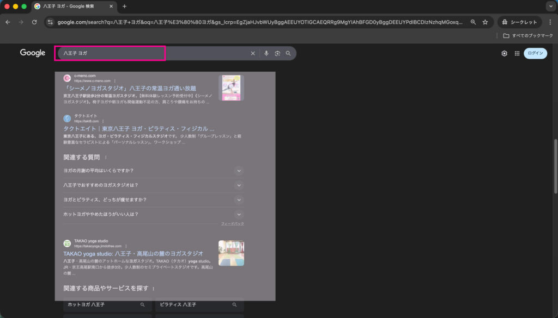
Task: Open a new browser tab
Action: click(124, 6)
